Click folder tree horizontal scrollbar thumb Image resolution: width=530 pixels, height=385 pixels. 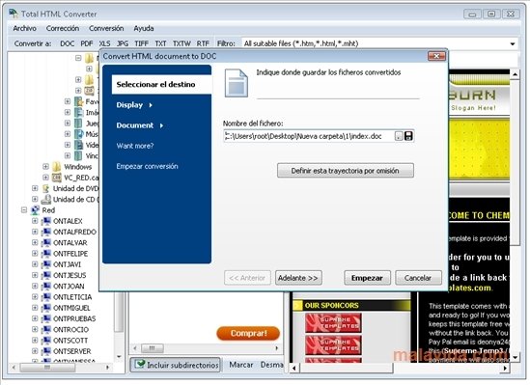(x=47, y=367)
